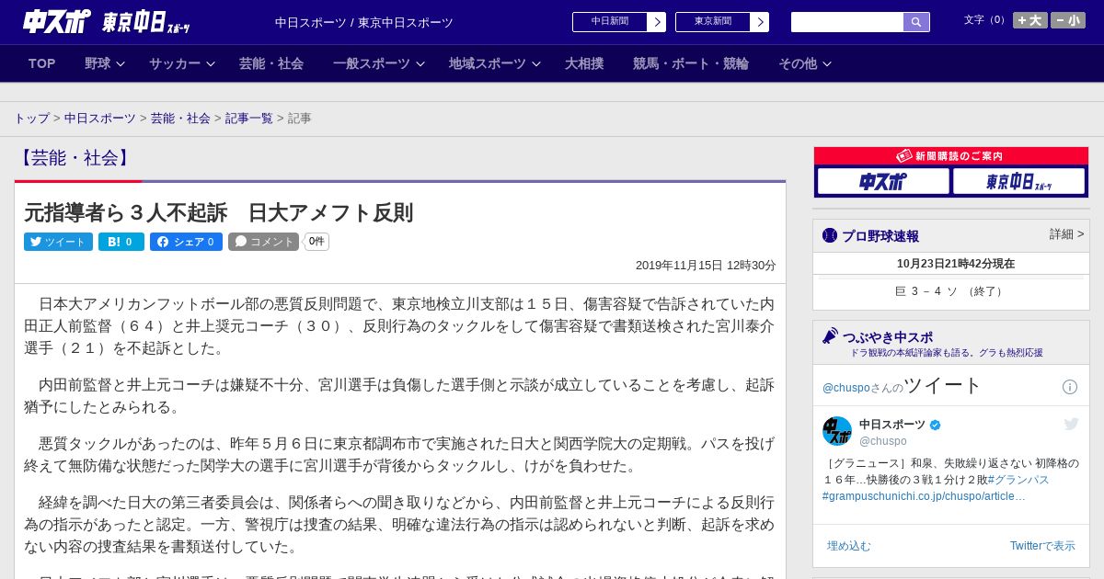
Task: Click the 中日スポーツ Twitter avatar
Action: click(x=837, y=431)
